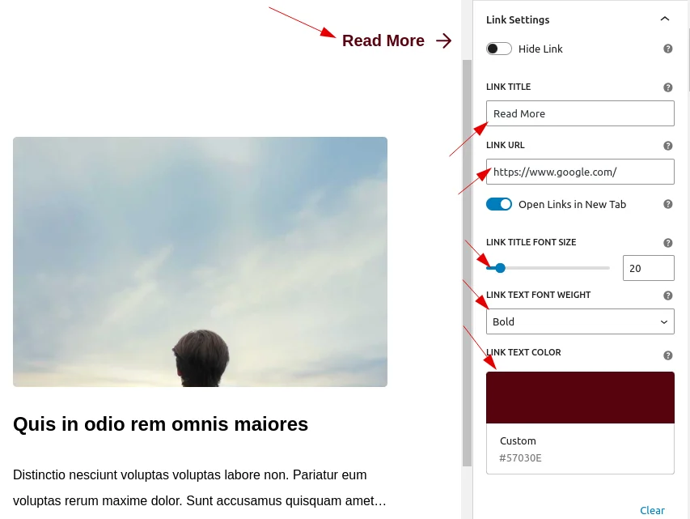Click the help icon for Link URL
Viewport: 690px width, 519px height.
click(x=668, y=145)
